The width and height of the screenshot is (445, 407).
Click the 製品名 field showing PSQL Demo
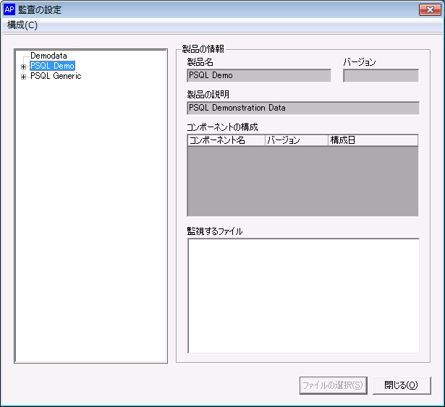pyautogui.click(x=258, y=75)
